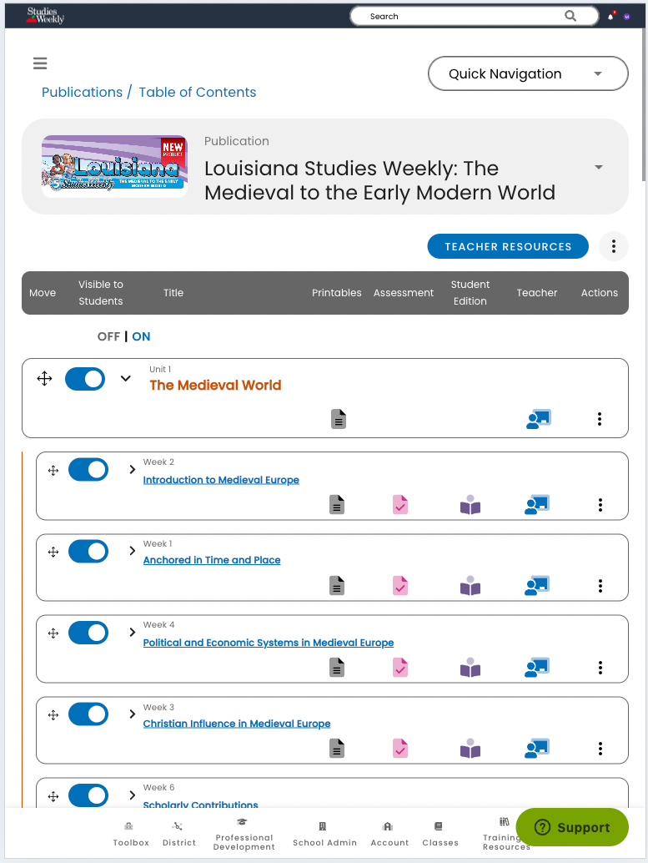The height and width of the screenshot is (863, 648).
Task: Open the Quick Navigation dropdown
Action: point(528,73)
